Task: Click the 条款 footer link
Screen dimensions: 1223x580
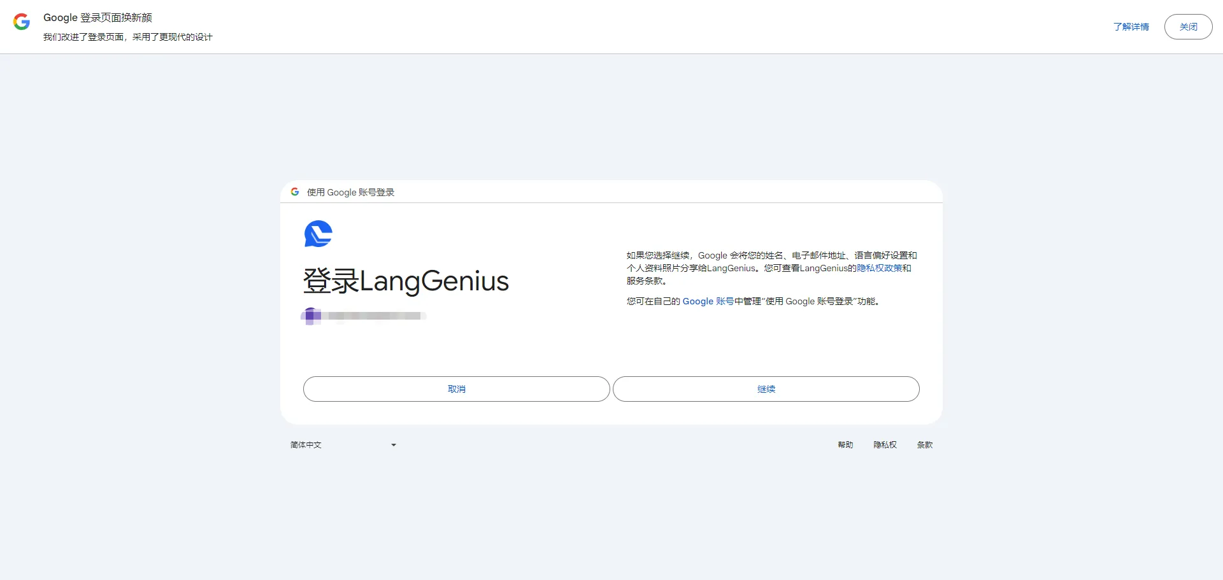Action: coord(925,445)
